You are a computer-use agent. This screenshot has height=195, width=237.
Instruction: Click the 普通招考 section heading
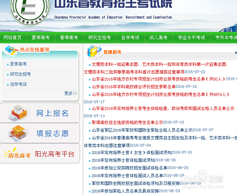click(x=112, y=52)
